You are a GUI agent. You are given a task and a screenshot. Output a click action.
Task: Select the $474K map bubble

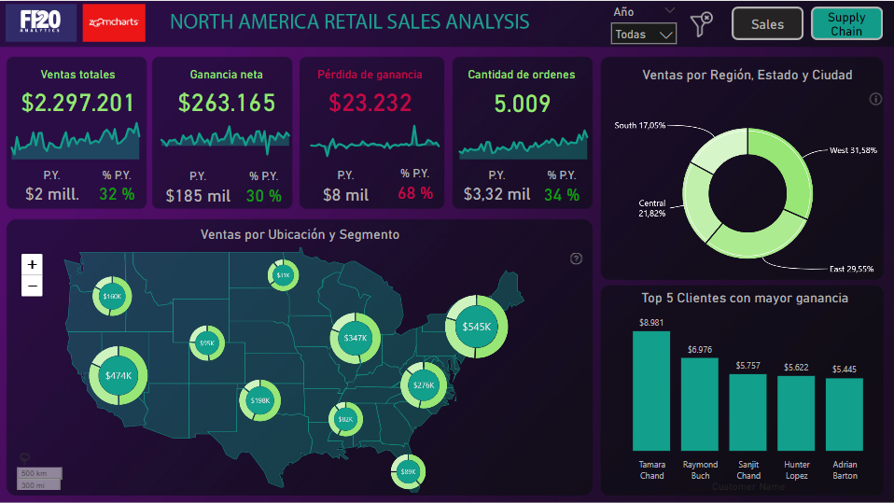119,375
